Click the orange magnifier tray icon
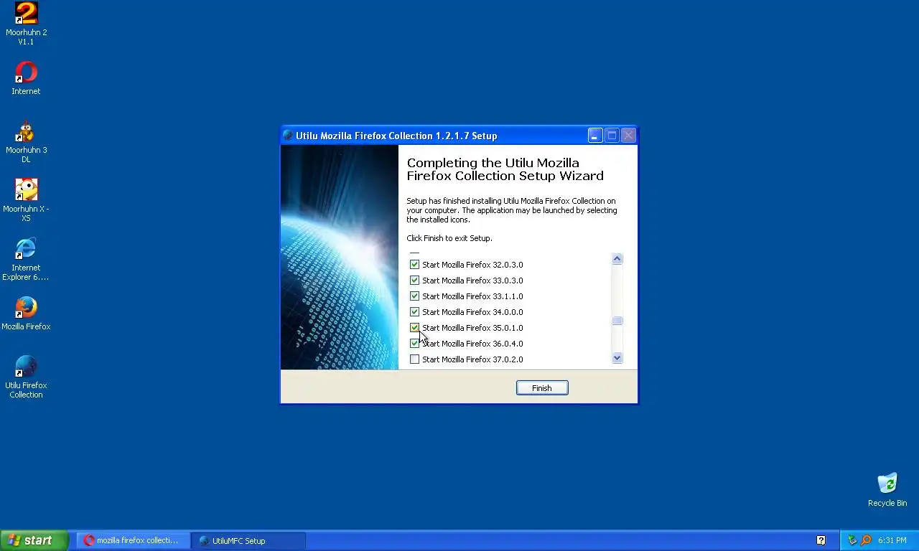This screenshot has height=551, width=919. coord(866,540)
